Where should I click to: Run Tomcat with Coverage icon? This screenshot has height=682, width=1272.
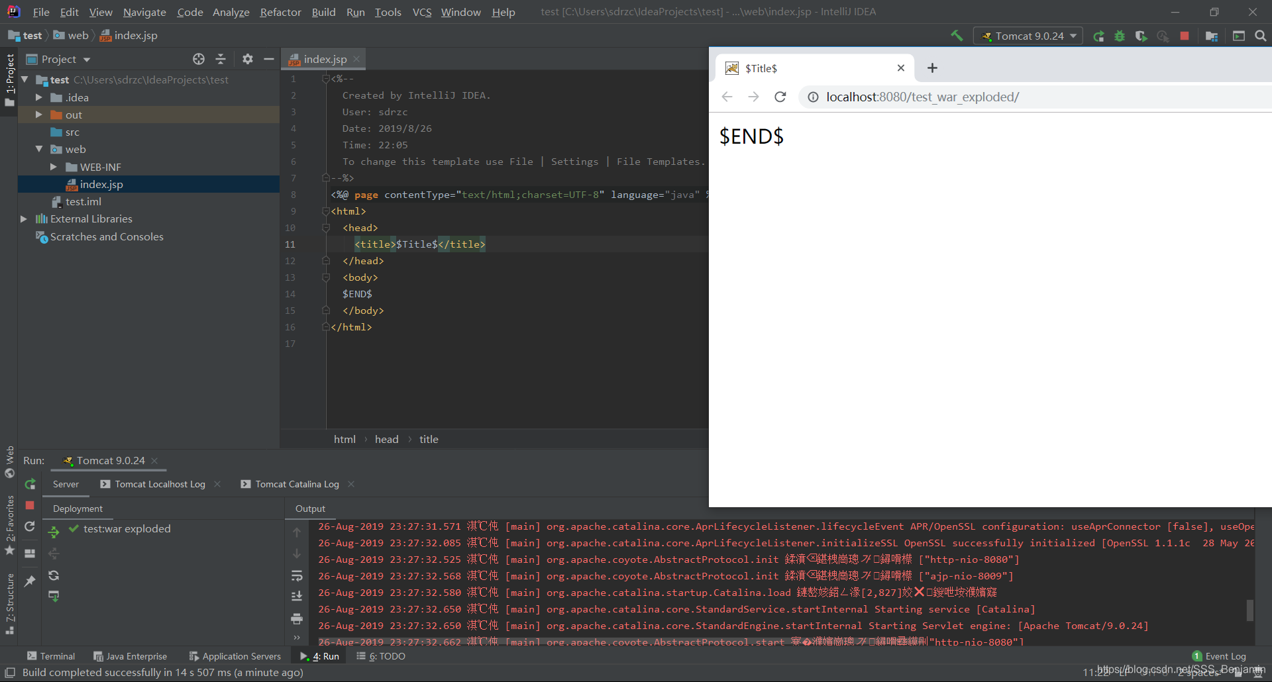click(x=1141, y=36)
